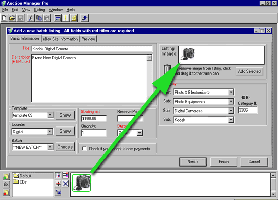The width and height of the screenshot is (278, 200).
Task: Click the Copy toolbar icon
Action: pyautogui.click(x=39, y=18)
